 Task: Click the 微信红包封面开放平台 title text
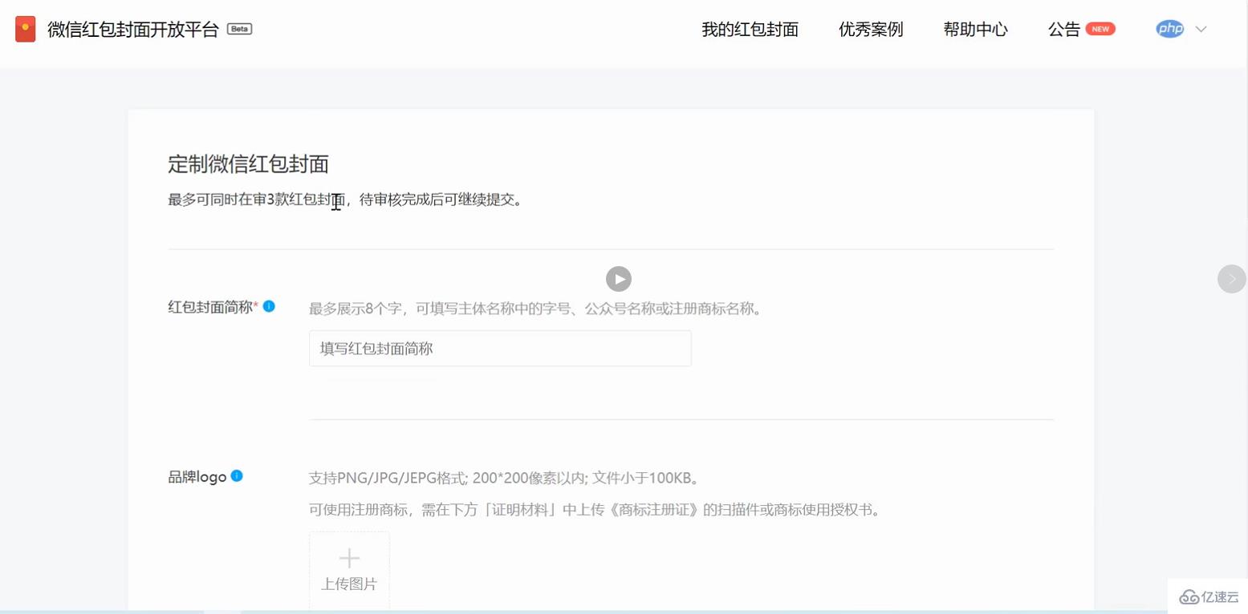pyautogui.click(x=133, y=30)
